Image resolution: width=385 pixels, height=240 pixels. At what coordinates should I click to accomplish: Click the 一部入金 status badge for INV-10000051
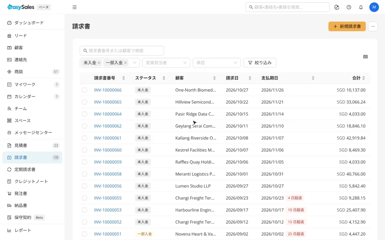pos(145,234)
